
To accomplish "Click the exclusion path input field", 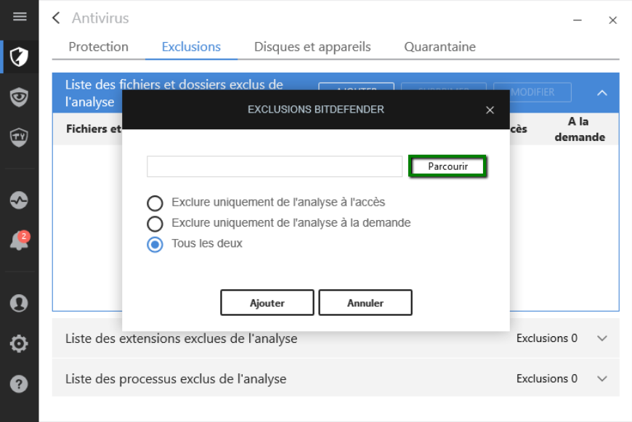I will pos(274,166).
